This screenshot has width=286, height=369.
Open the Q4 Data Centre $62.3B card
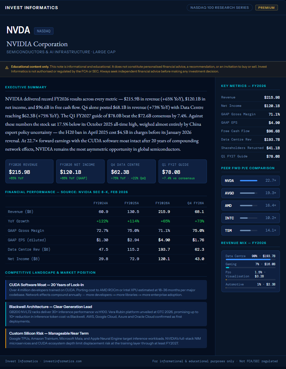pos(131,171)
